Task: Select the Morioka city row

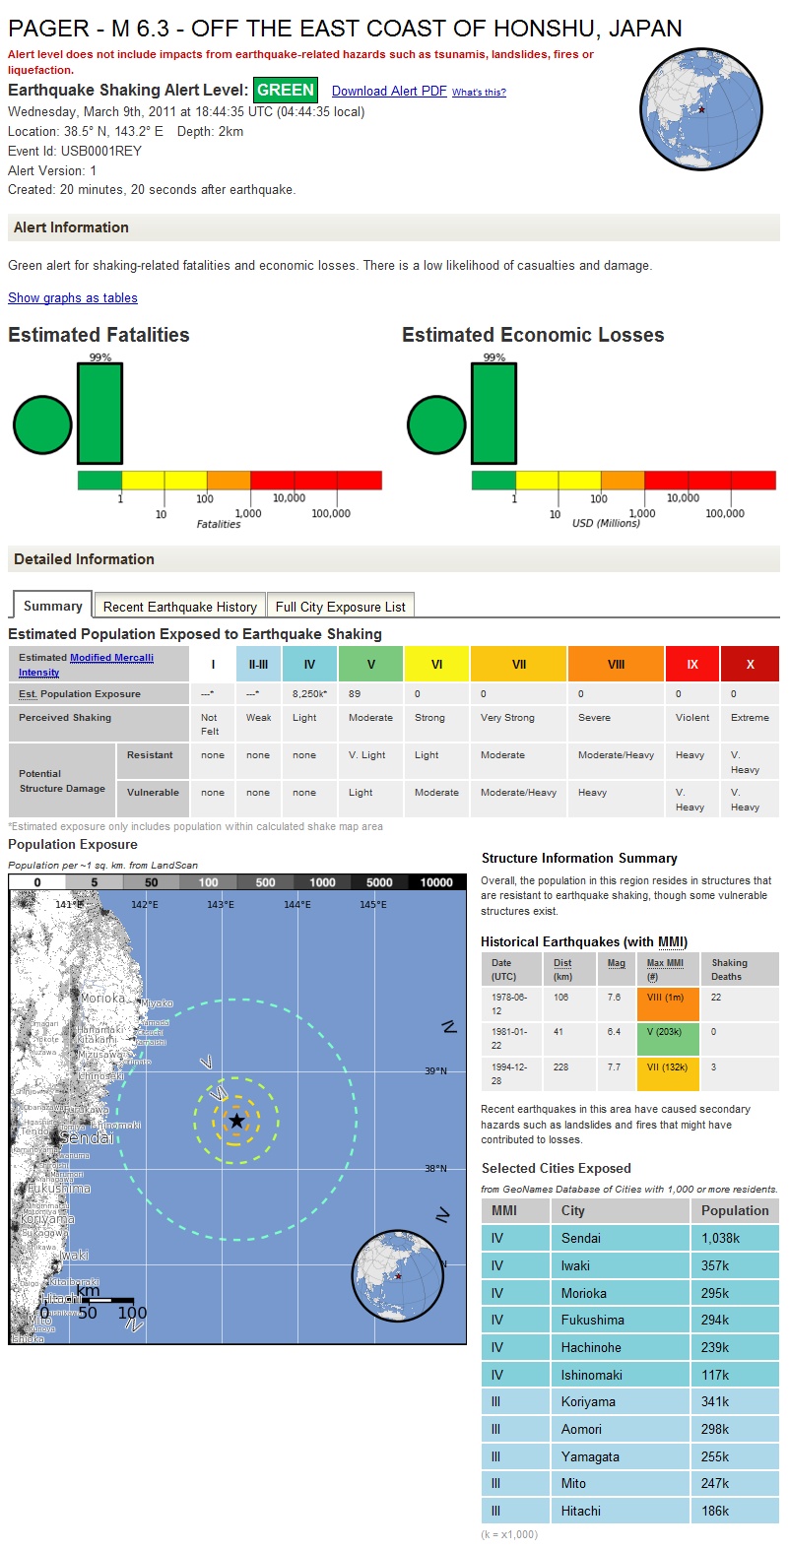Action: (x=630, y=1293)
